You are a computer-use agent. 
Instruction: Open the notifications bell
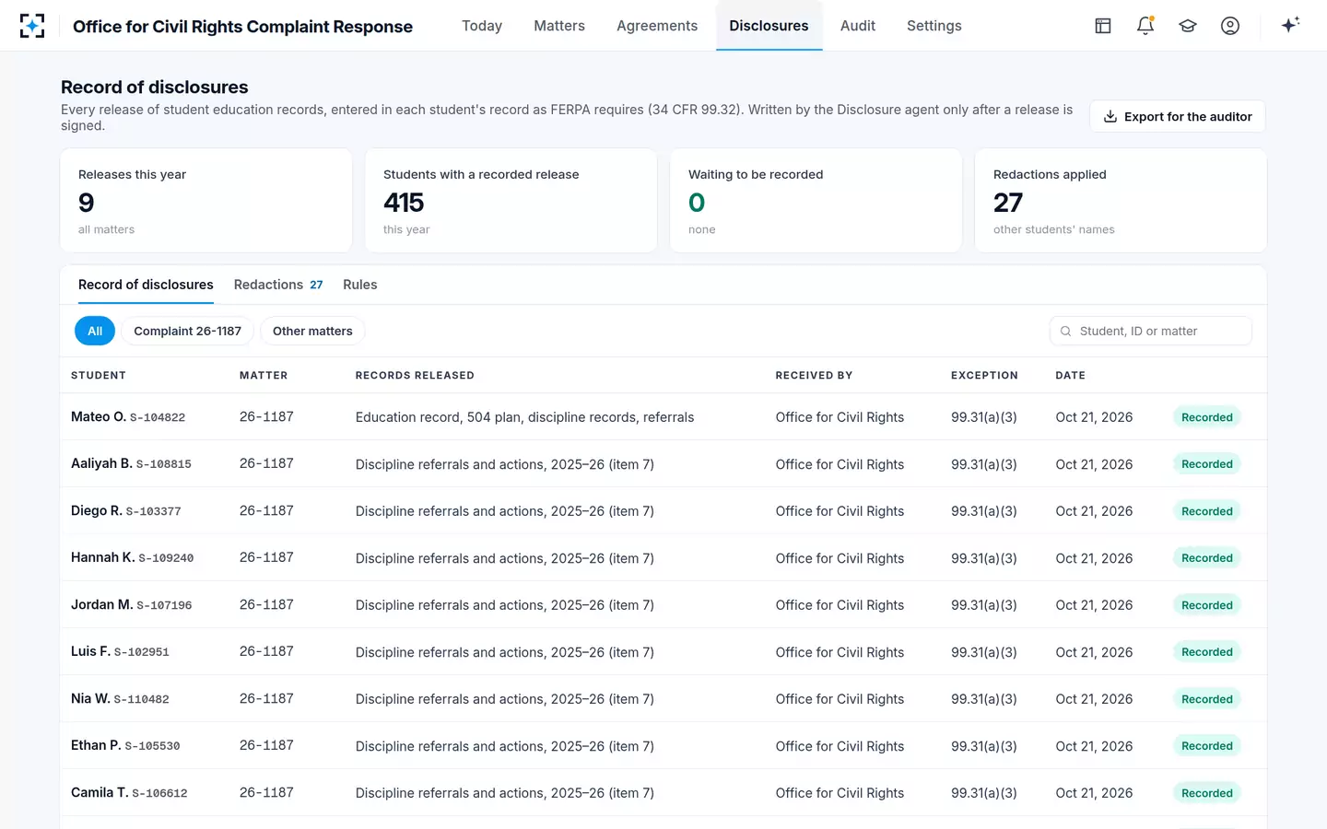tap(1145, 26)
